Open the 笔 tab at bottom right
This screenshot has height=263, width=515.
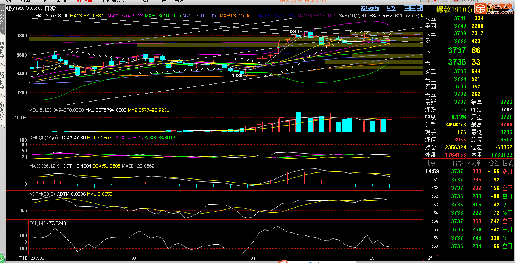click(x=430, y=258)
